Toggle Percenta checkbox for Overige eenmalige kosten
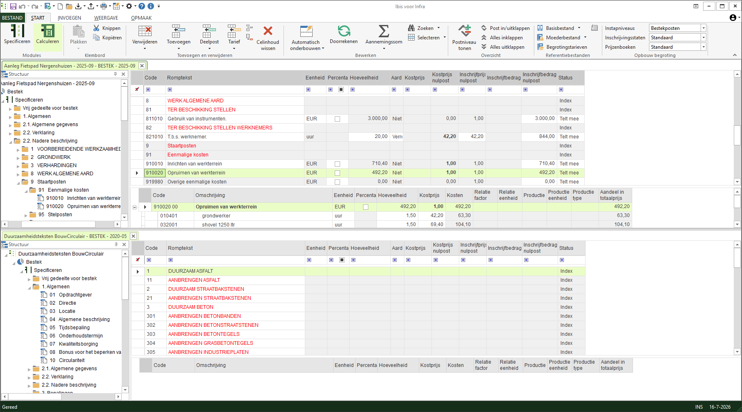This screenshot has height=412, width=742. click(x=337, y=182)
